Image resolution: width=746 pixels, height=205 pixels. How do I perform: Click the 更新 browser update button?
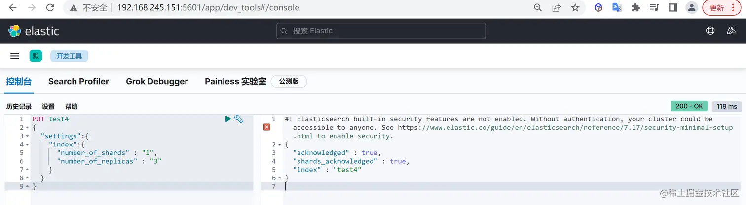pyautogui.click(x=721, y=8)
